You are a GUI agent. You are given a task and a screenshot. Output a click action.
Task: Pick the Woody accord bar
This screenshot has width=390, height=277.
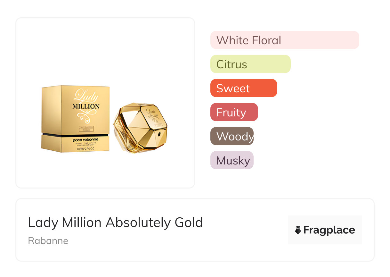point(232,136)
